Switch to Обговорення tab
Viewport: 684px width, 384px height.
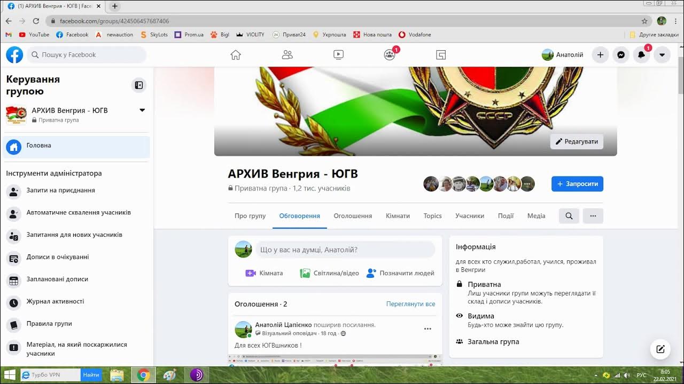pos(299,216)
